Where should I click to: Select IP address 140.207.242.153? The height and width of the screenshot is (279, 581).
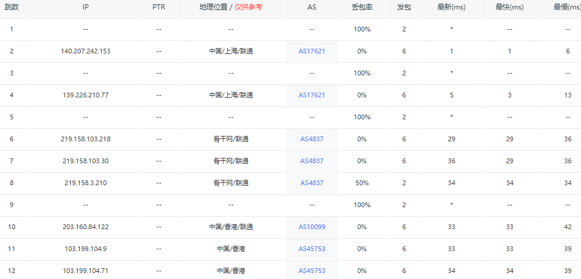point(86,51)
